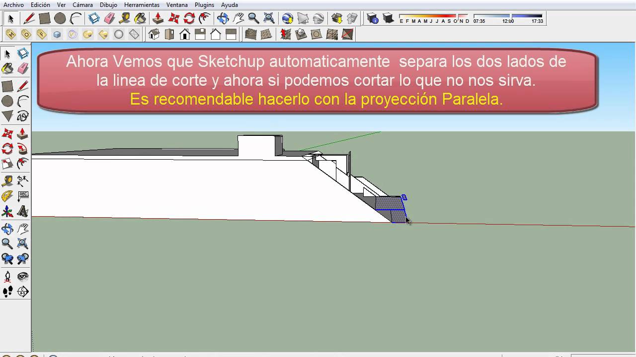Click the 07:35 time label
The height and width of the screenshot is (357, 636).
pyautogui.click(x=479, y=21)
